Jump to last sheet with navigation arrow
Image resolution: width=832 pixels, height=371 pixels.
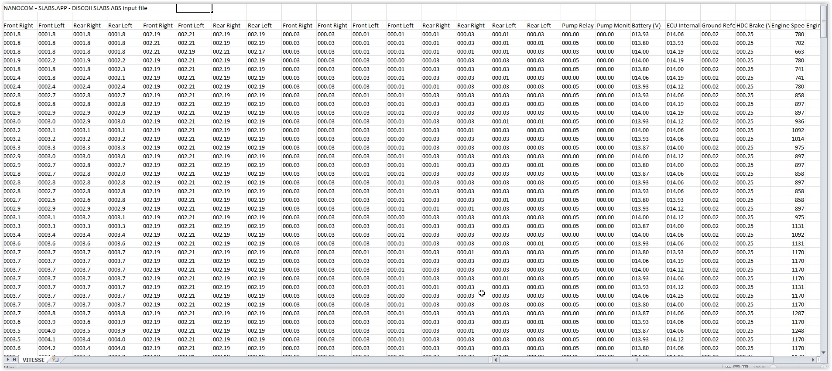(14, 360)
